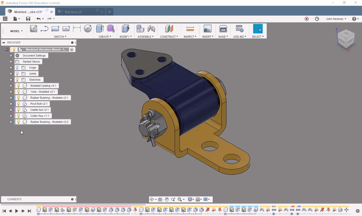Open Grid and Snaps settings
This screenshot has width=362, height=216.
(199, 199)
